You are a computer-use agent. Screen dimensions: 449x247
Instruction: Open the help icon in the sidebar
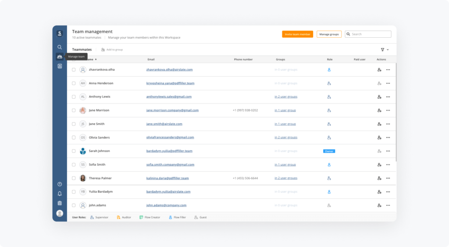tap(60, 184)
